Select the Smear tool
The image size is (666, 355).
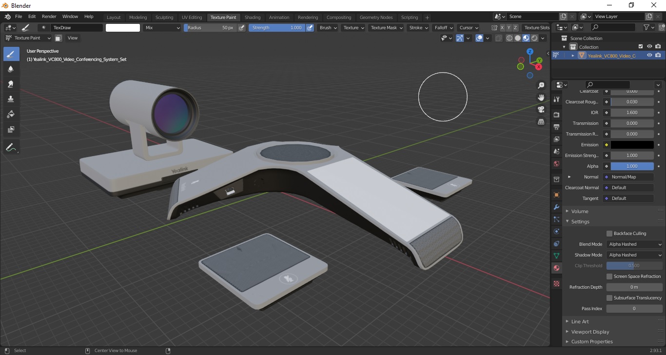point(11,84)
